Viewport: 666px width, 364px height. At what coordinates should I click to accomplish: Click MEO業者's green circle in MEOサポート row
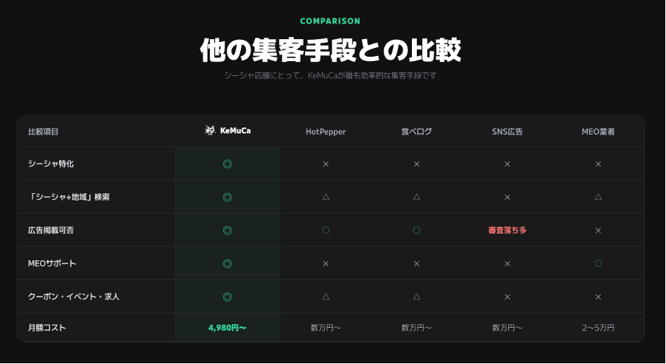tap(598, 263)
